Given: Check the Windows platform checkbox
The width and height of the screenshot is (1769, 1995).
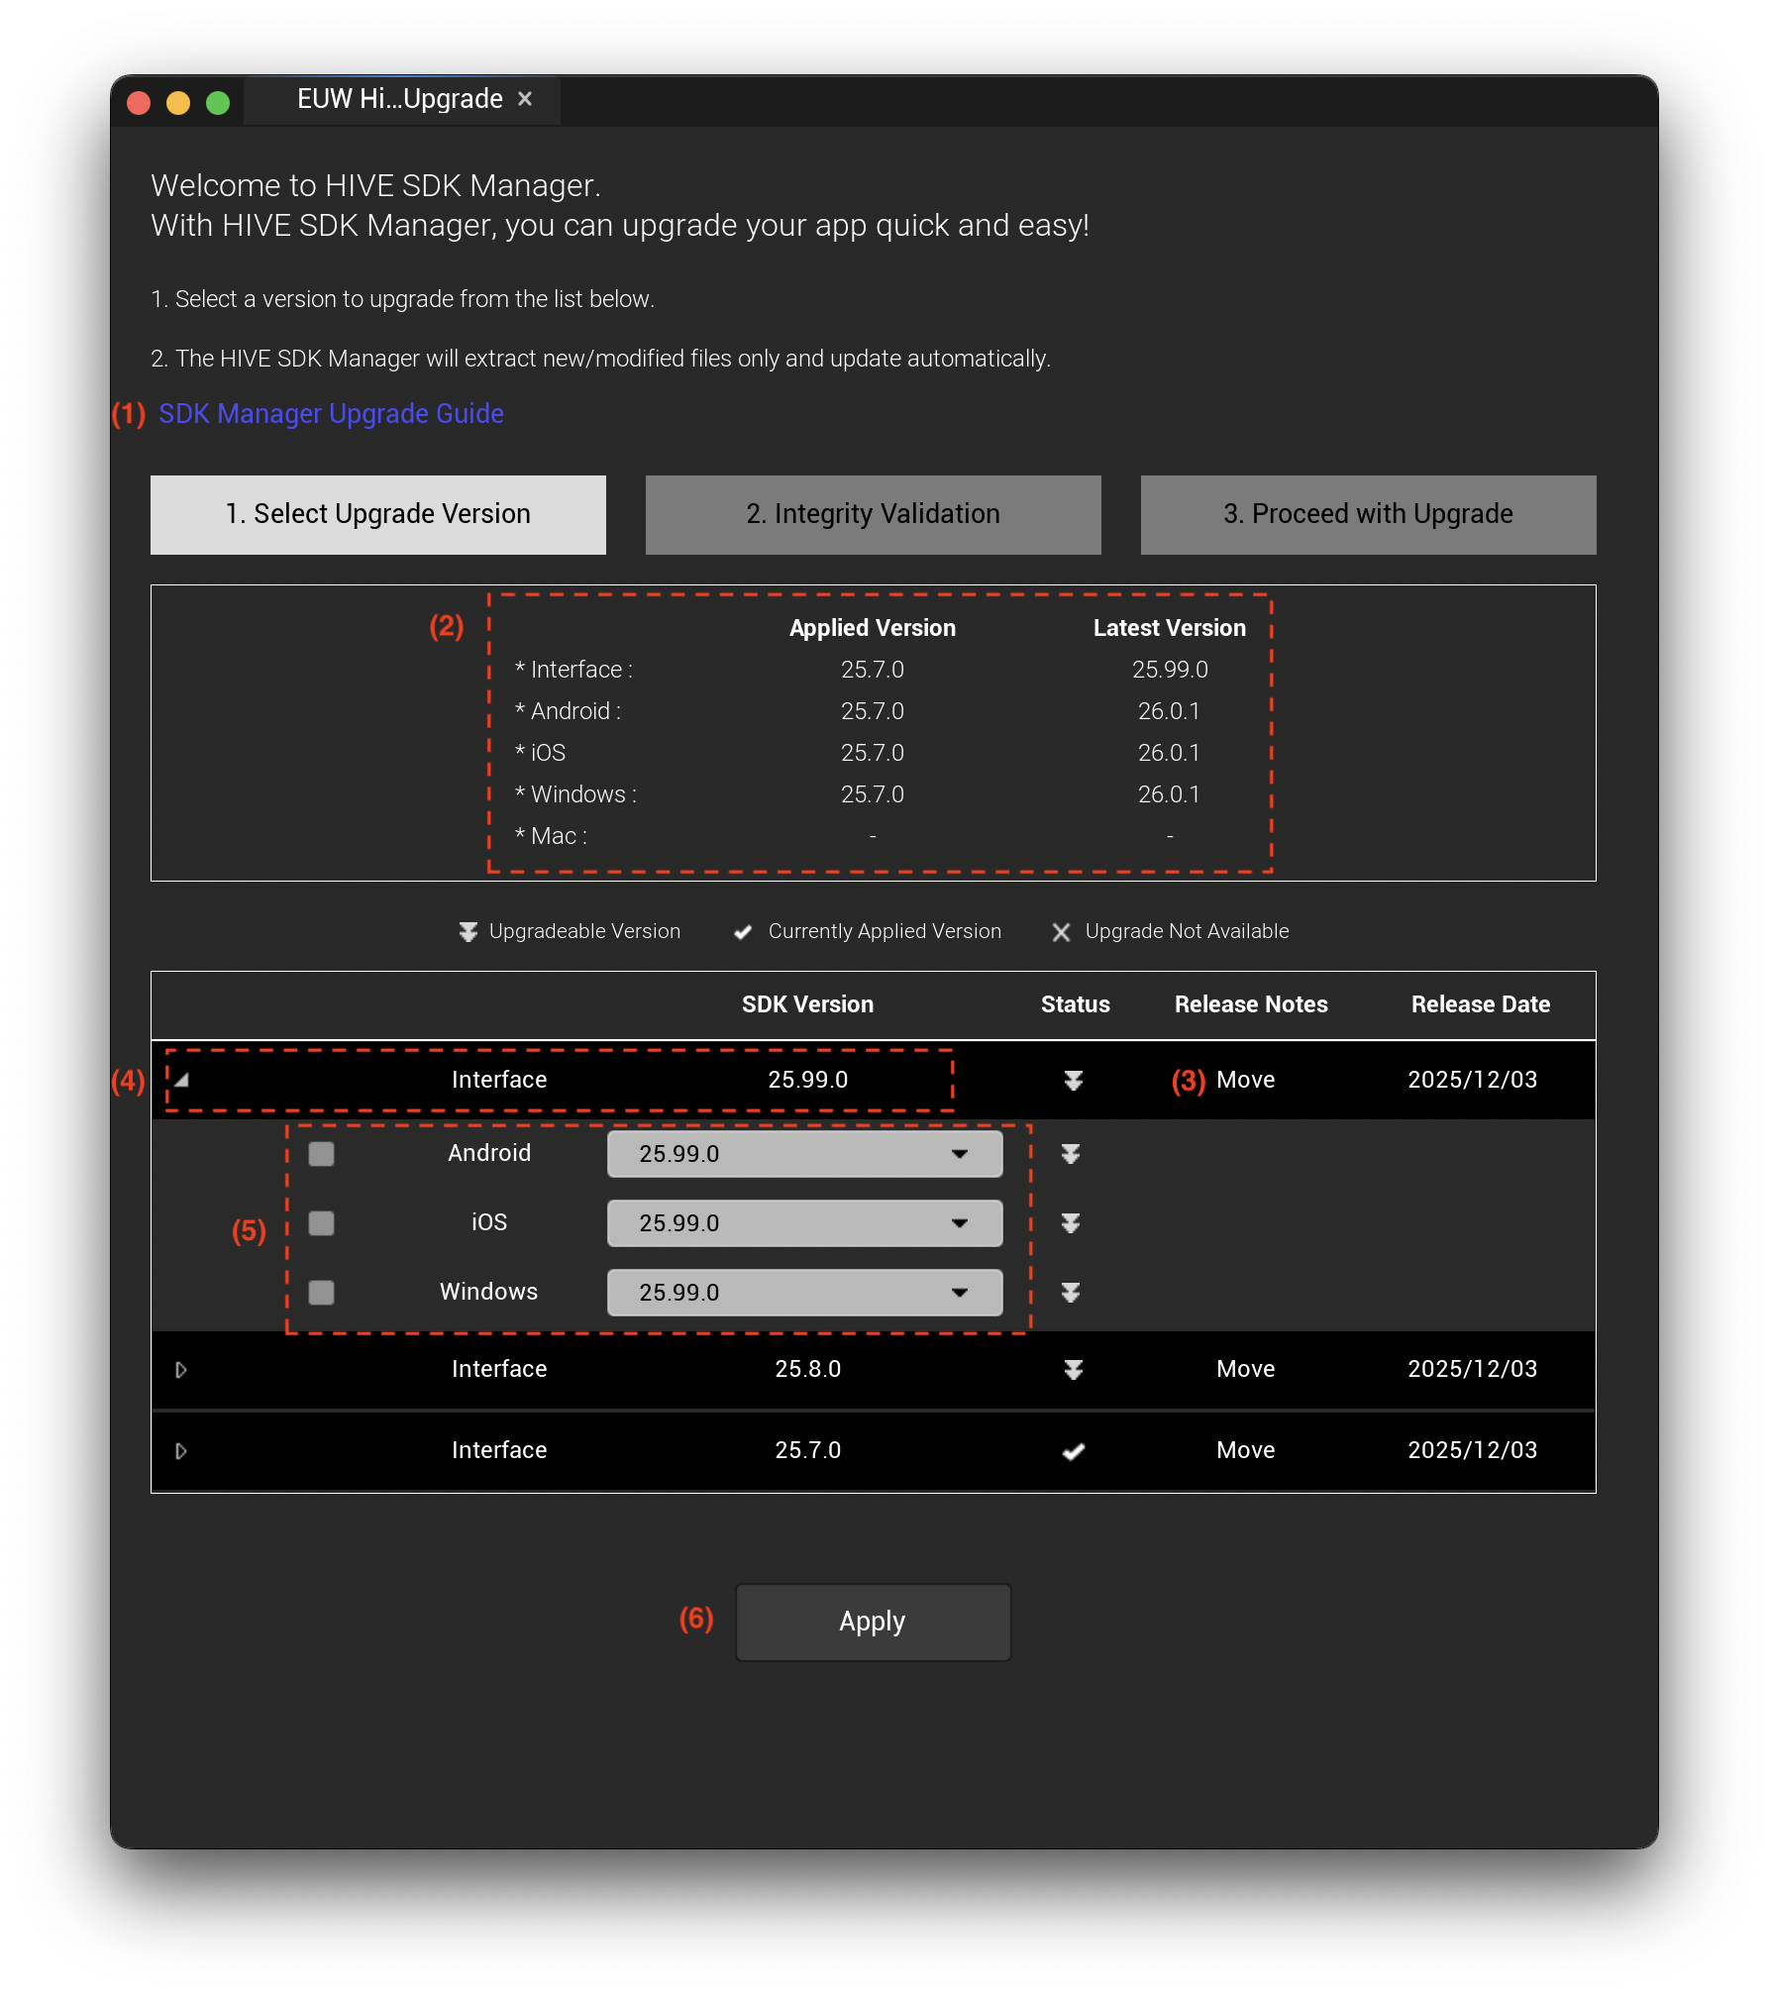Looking at the screenshot, I should coord(321,1293).
